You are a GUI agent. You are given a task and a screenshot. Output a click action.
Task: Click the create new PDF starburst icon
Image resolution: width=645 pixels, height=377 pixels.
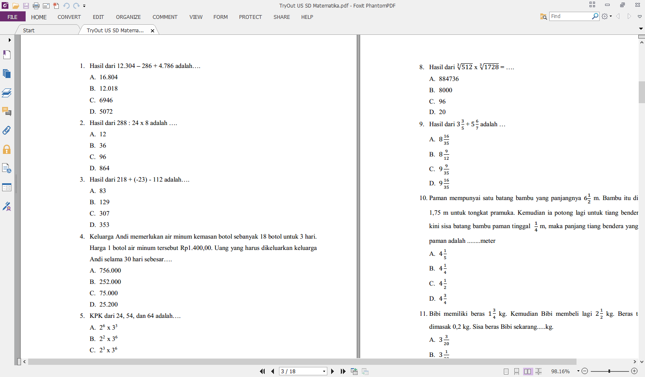(56, 6)
